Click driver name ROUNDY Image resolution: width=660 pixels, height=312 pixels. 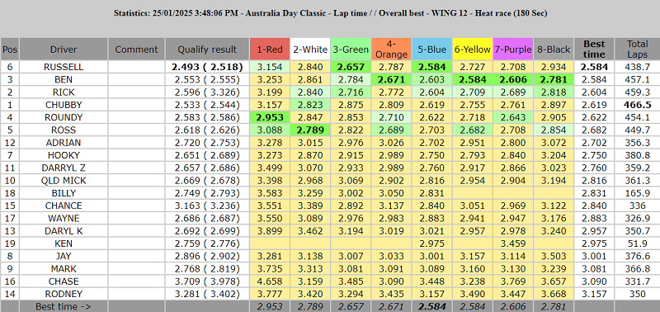point(64,117)
